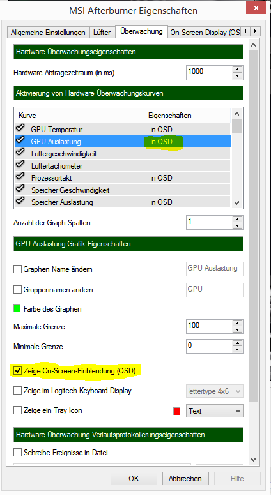This screenshot has height=496, width=271.
Task: Enable Graphen Name ändern checkbox
Action: click(x=17, y=270)
